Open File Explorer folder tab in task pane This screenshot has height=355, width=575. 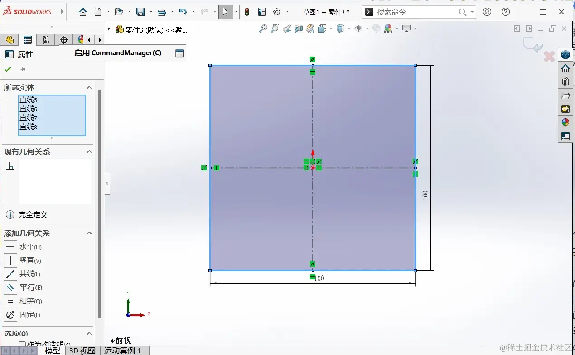point(565,95)
